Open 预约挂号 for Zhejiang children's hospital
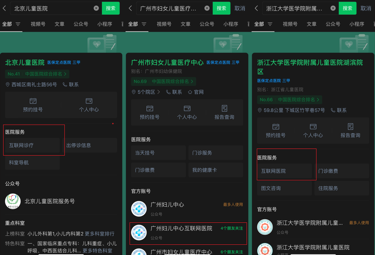 [276, 130]
